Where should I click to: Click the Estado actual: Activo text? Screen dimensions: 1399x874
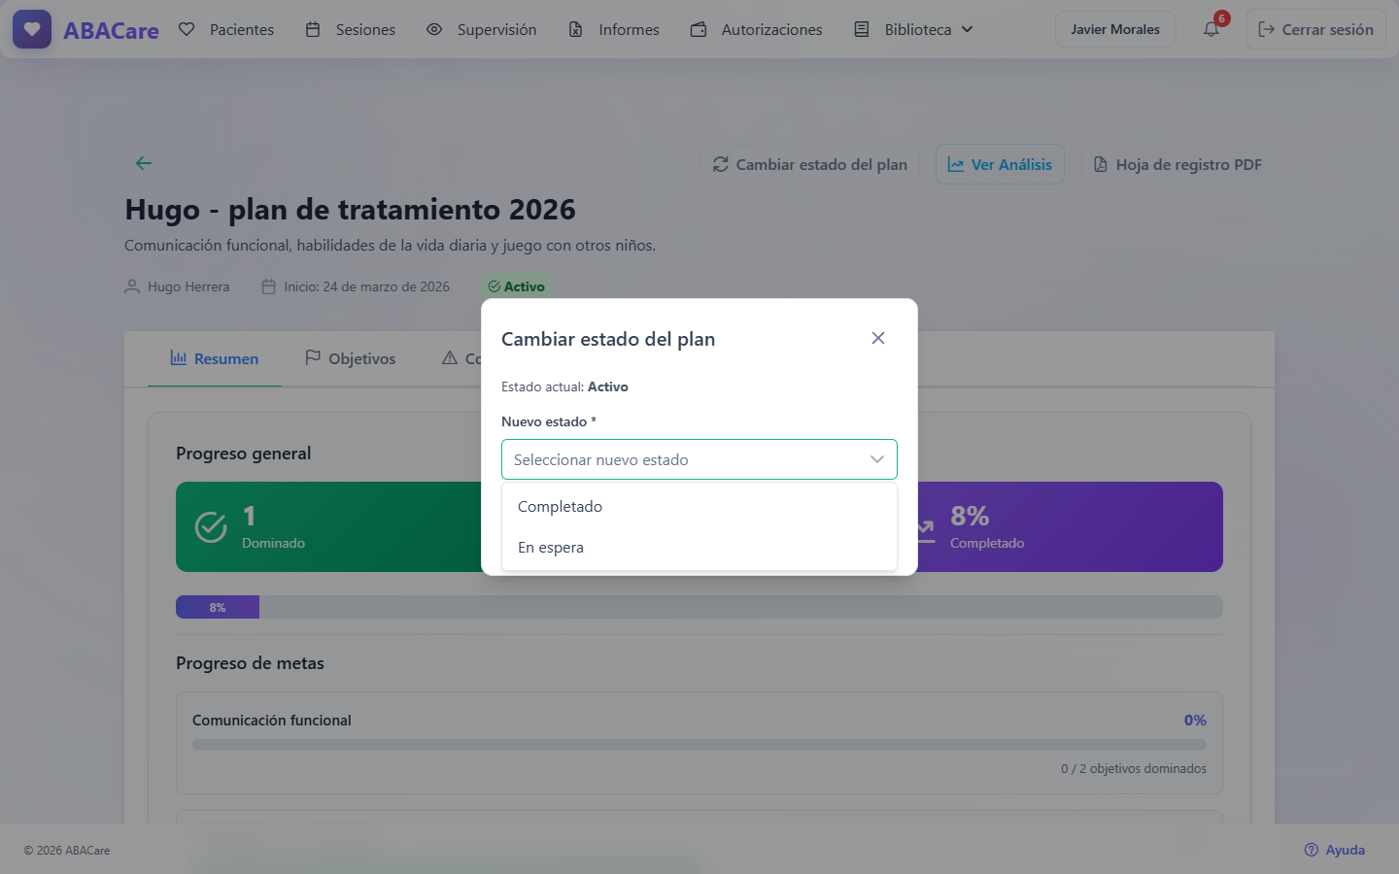[564, 387]
